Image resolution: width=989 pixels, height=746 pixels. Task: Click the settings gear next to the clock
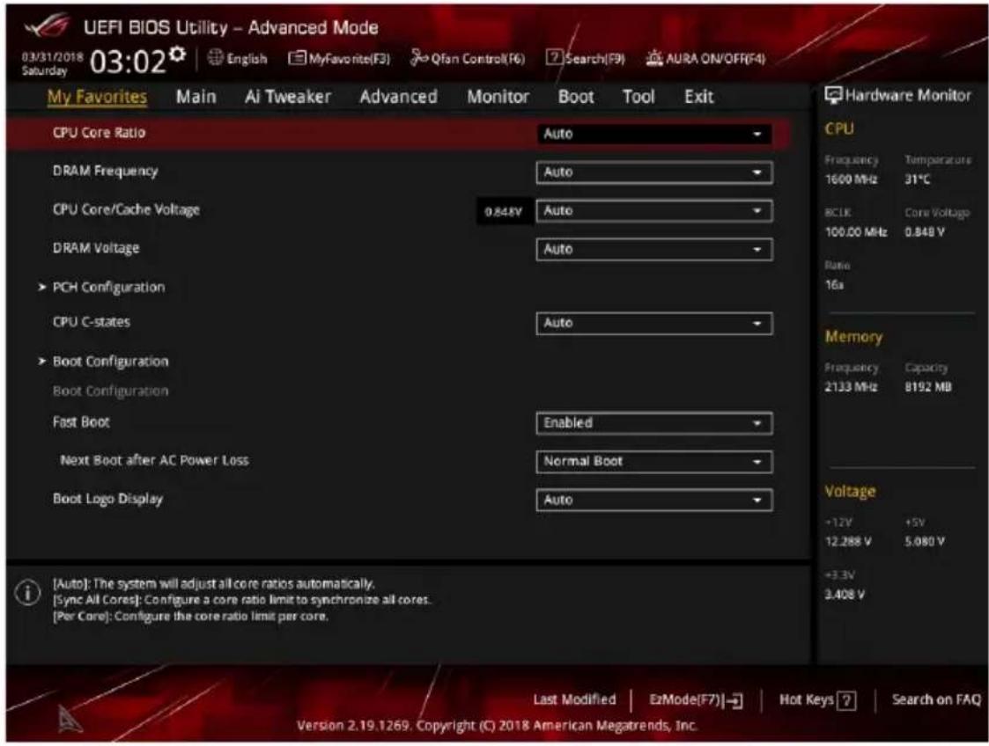(179, 55)
